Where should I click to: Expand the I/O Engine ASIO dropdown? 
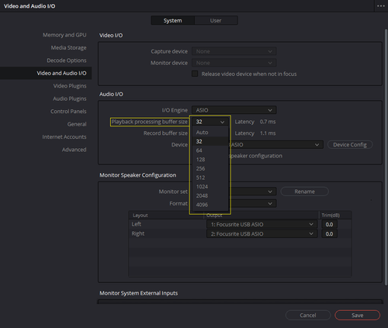(234, 110)
